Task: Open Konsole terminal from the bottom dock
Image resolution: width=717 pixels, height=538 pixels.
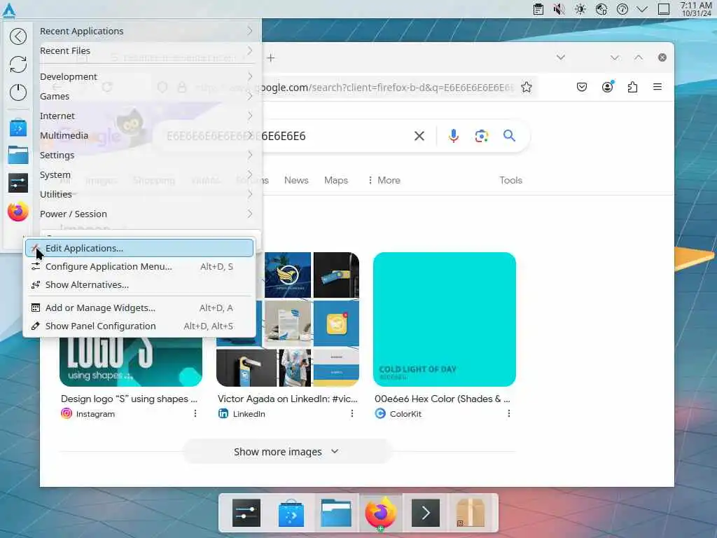Action: (425, 513)
